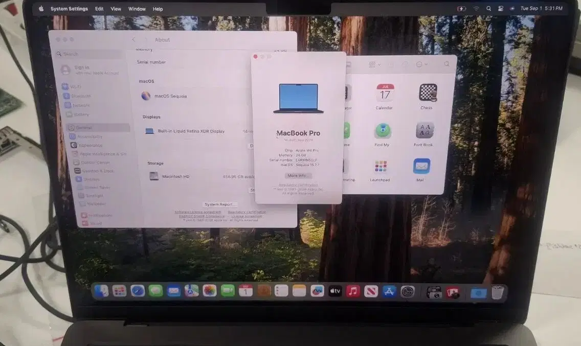Open the Apple menu
Screen dimensions: 581x346
pyautogui.click(x=41, y=9)
